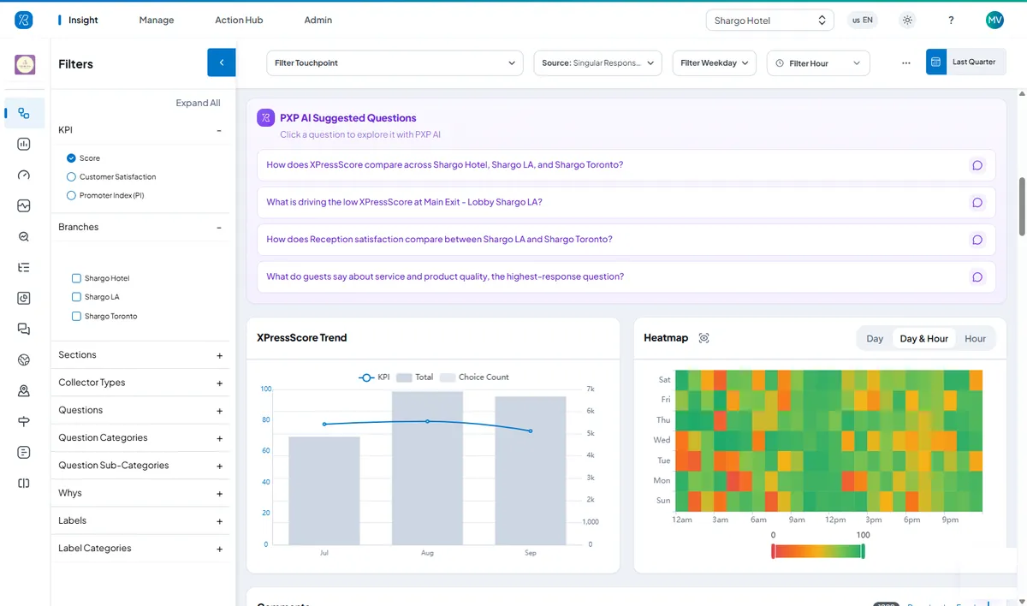1027x606 pixels.
Task: Switch the heatmap to the Day tab
Action: tap(875, 338)
